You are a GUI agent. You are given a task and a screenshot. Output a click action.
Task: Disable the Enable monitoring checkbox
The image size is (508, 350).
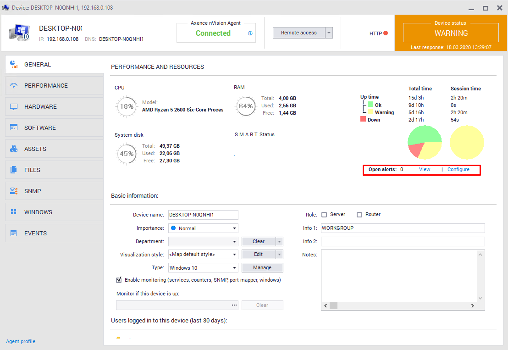tap(119, 280)
